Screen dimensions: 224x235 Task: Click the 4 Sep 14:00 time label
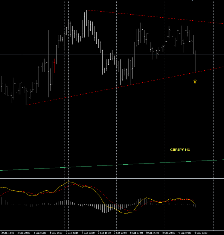coord(56,233)
